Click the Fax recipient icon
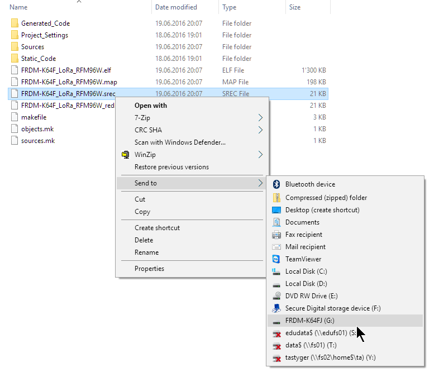This screenshot has width=439, height=372. point(276,235)
